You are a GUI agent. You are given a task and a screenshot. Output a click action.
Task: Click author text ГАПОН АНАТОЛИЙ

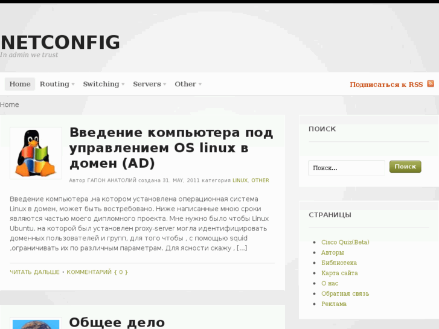pos(112,180)
